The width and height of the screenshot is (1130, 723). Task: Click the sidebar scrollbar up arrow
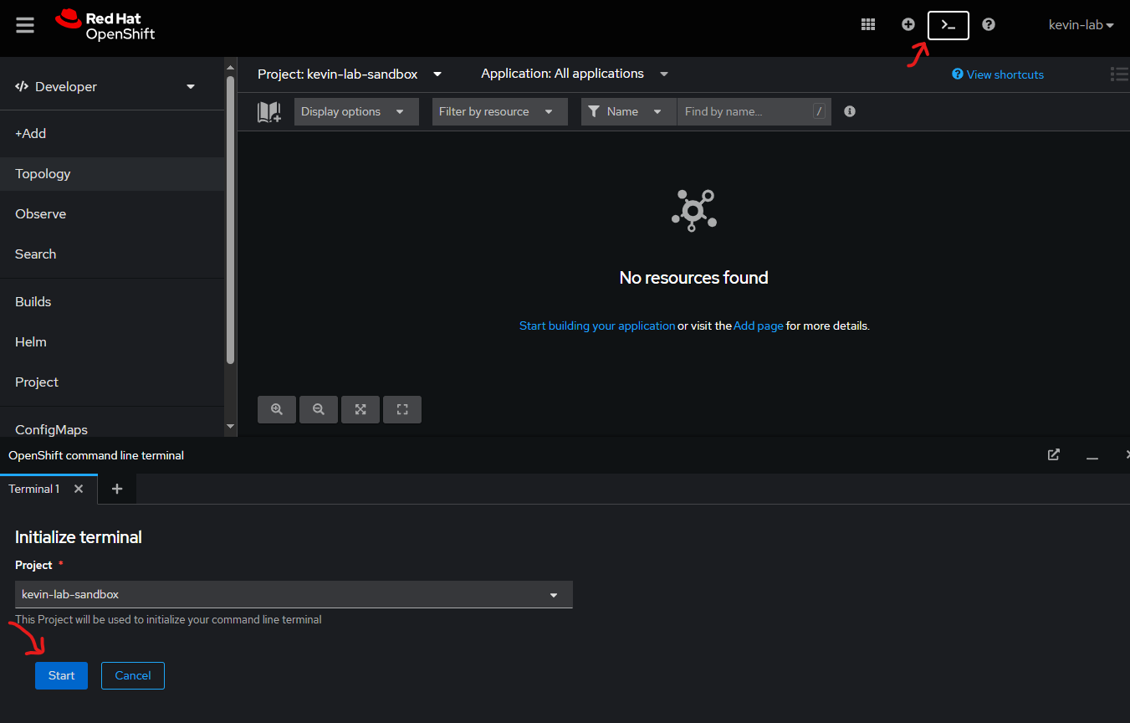(231, 67)
